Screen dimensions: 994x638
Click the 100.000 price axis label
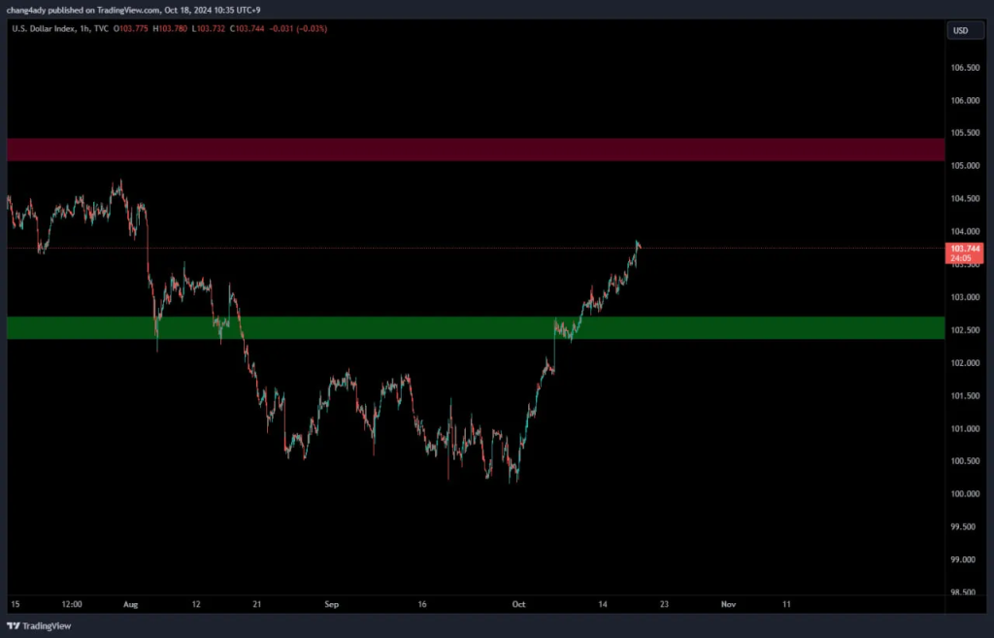[964, 494]
